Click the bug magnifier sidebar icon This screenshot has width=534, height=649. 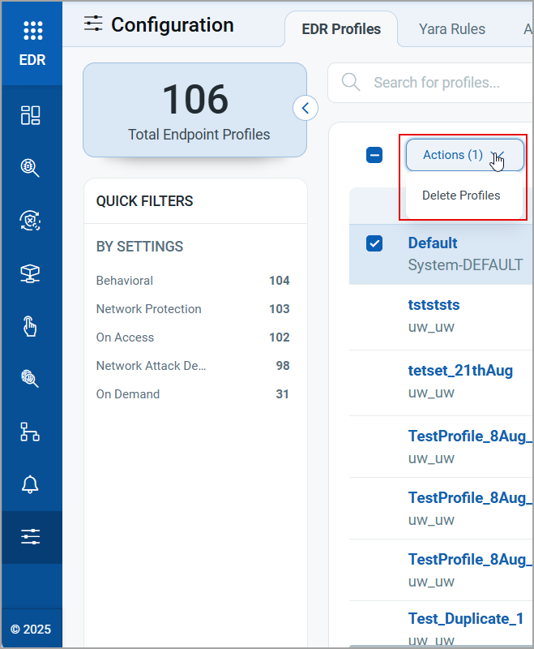tap(30, 168)
